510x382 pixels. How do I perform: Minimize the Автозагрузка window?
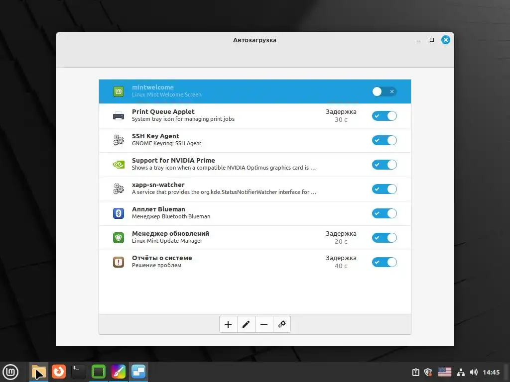pos(418,40)
